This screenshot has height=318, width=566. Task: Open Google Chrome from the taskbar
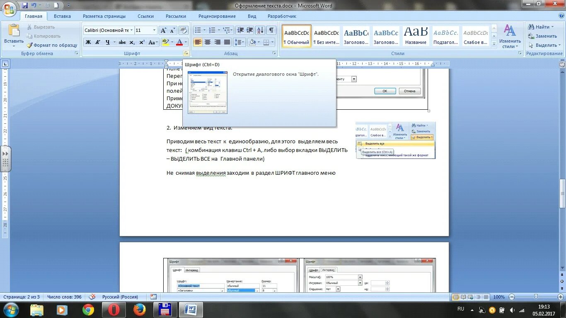pos(88,310)
